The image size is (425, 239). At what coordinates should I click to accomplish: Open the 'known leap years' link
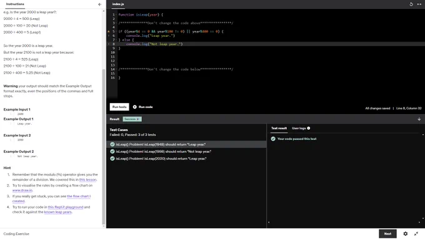[58, 212]
